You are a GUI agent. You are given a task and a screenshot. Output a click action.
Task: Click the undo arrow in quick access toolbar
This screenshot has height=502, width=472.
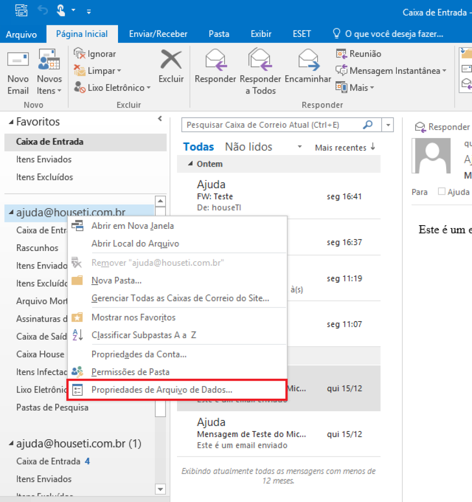click(42, 11)
